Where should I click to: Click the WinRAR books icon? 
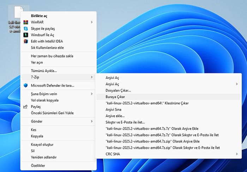click(26, 22)
